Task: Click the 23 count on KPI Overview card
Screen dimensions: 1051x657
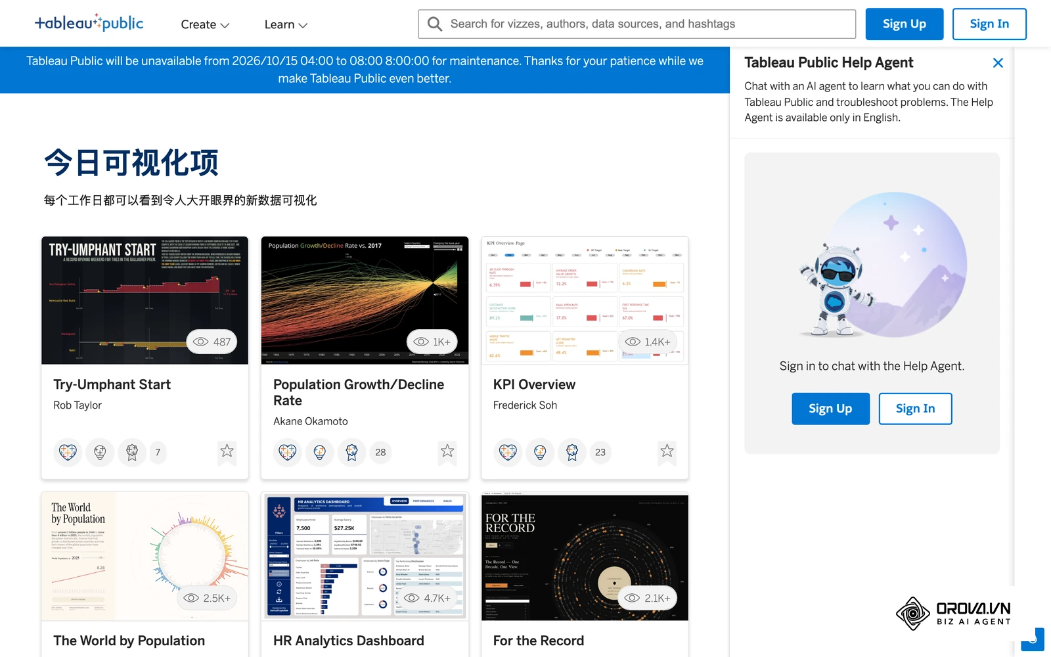Action: tap(600, 452)
